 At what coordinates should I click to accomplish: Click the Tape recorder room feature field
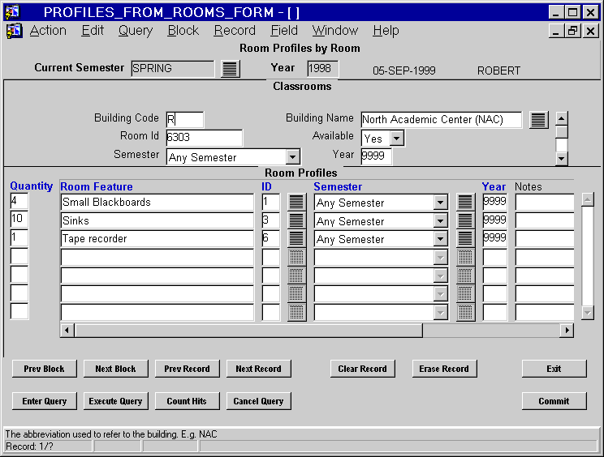[x=157, y=239]
